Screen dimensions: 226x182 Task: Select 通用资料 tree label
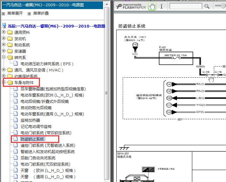point(22,32)
